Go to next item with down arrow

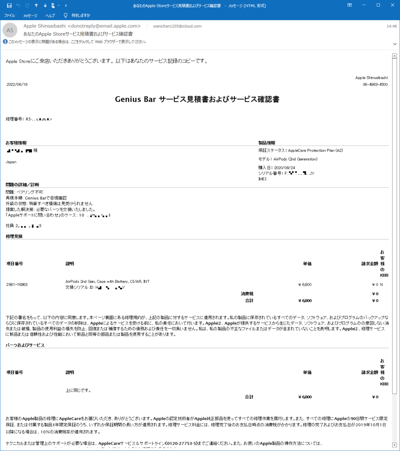click(45, 6)
